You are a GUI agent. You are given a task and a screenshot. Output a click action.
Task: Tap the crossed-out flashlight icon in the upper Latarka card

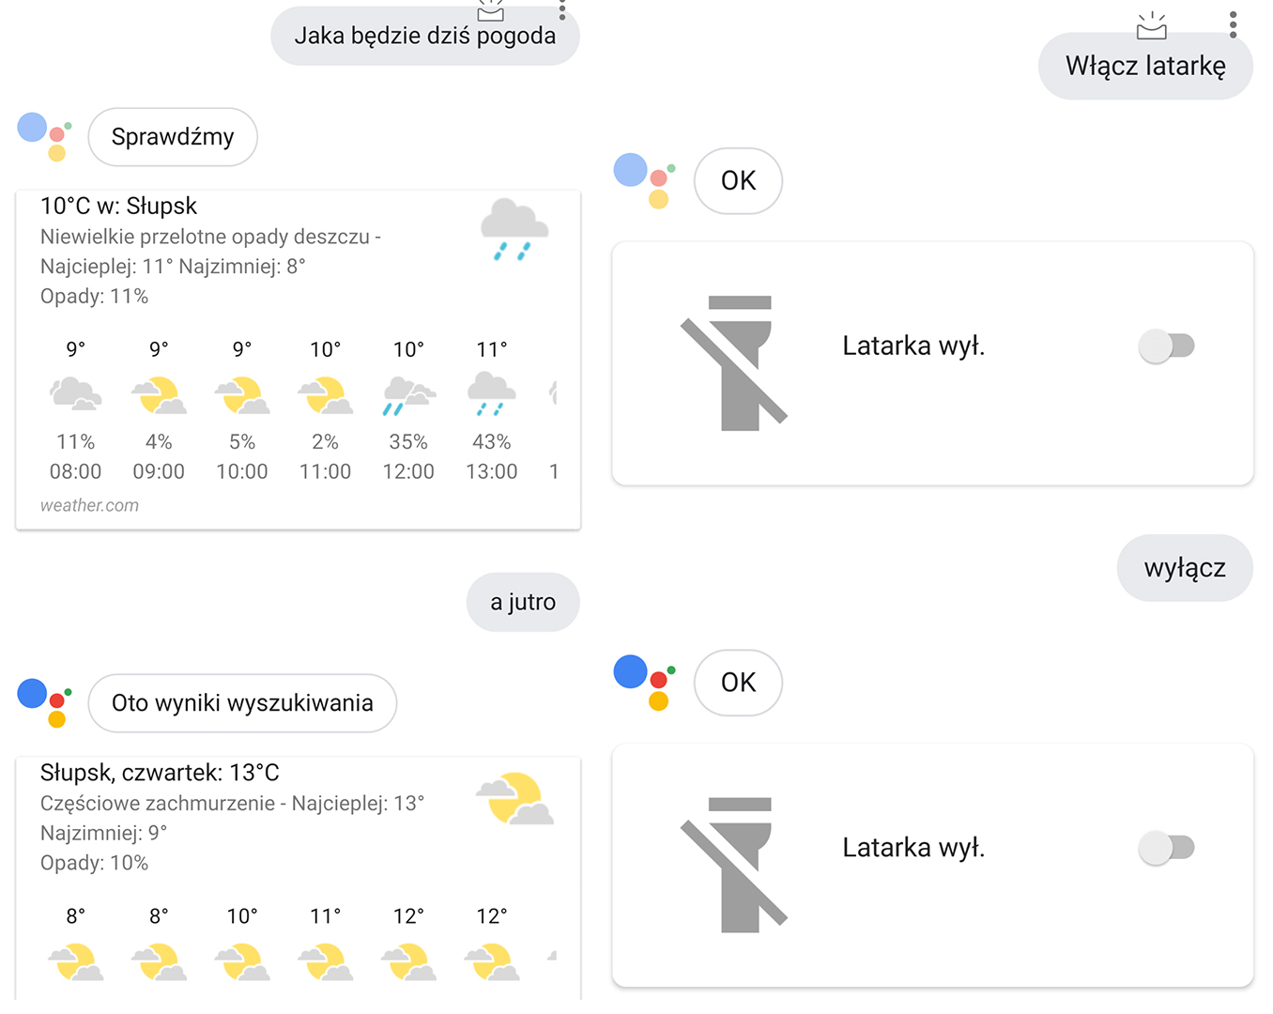tap(734, 363)
